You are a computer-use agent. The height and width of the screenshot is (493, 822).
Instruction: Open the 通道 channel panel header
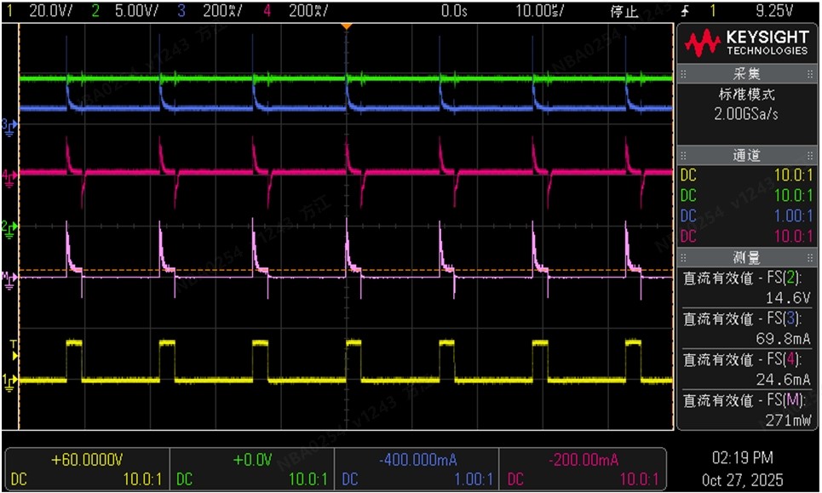pos(746,155)
